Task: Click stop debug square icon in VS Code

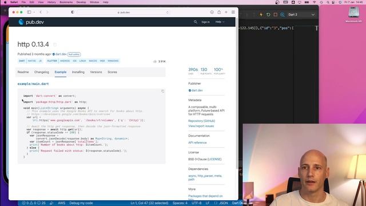Action: 276,14
